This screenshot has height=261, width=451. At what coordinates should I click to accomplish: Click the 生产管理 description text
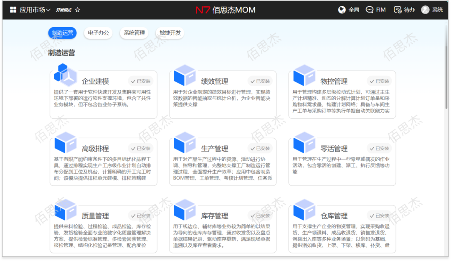tap(222, 169)
